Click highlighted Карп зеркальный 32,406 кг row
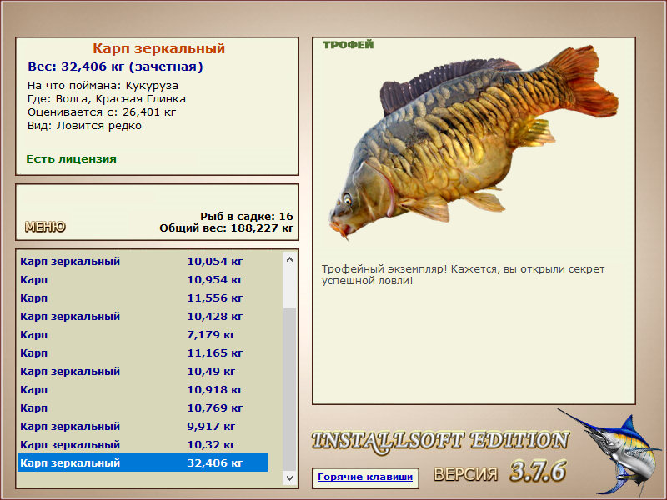 click(x=142, y=463)
